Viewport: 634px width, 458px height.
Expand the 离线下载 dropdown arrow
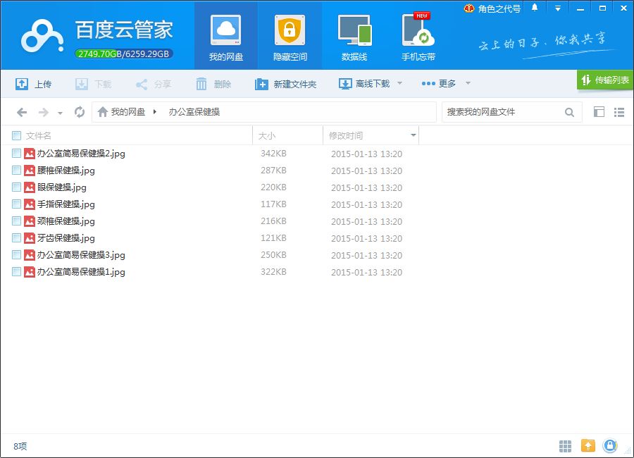tap(399, 84)
